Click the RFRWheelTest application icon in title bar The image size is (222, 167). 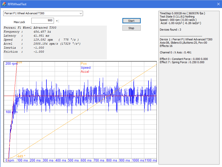tap(4, 4)
